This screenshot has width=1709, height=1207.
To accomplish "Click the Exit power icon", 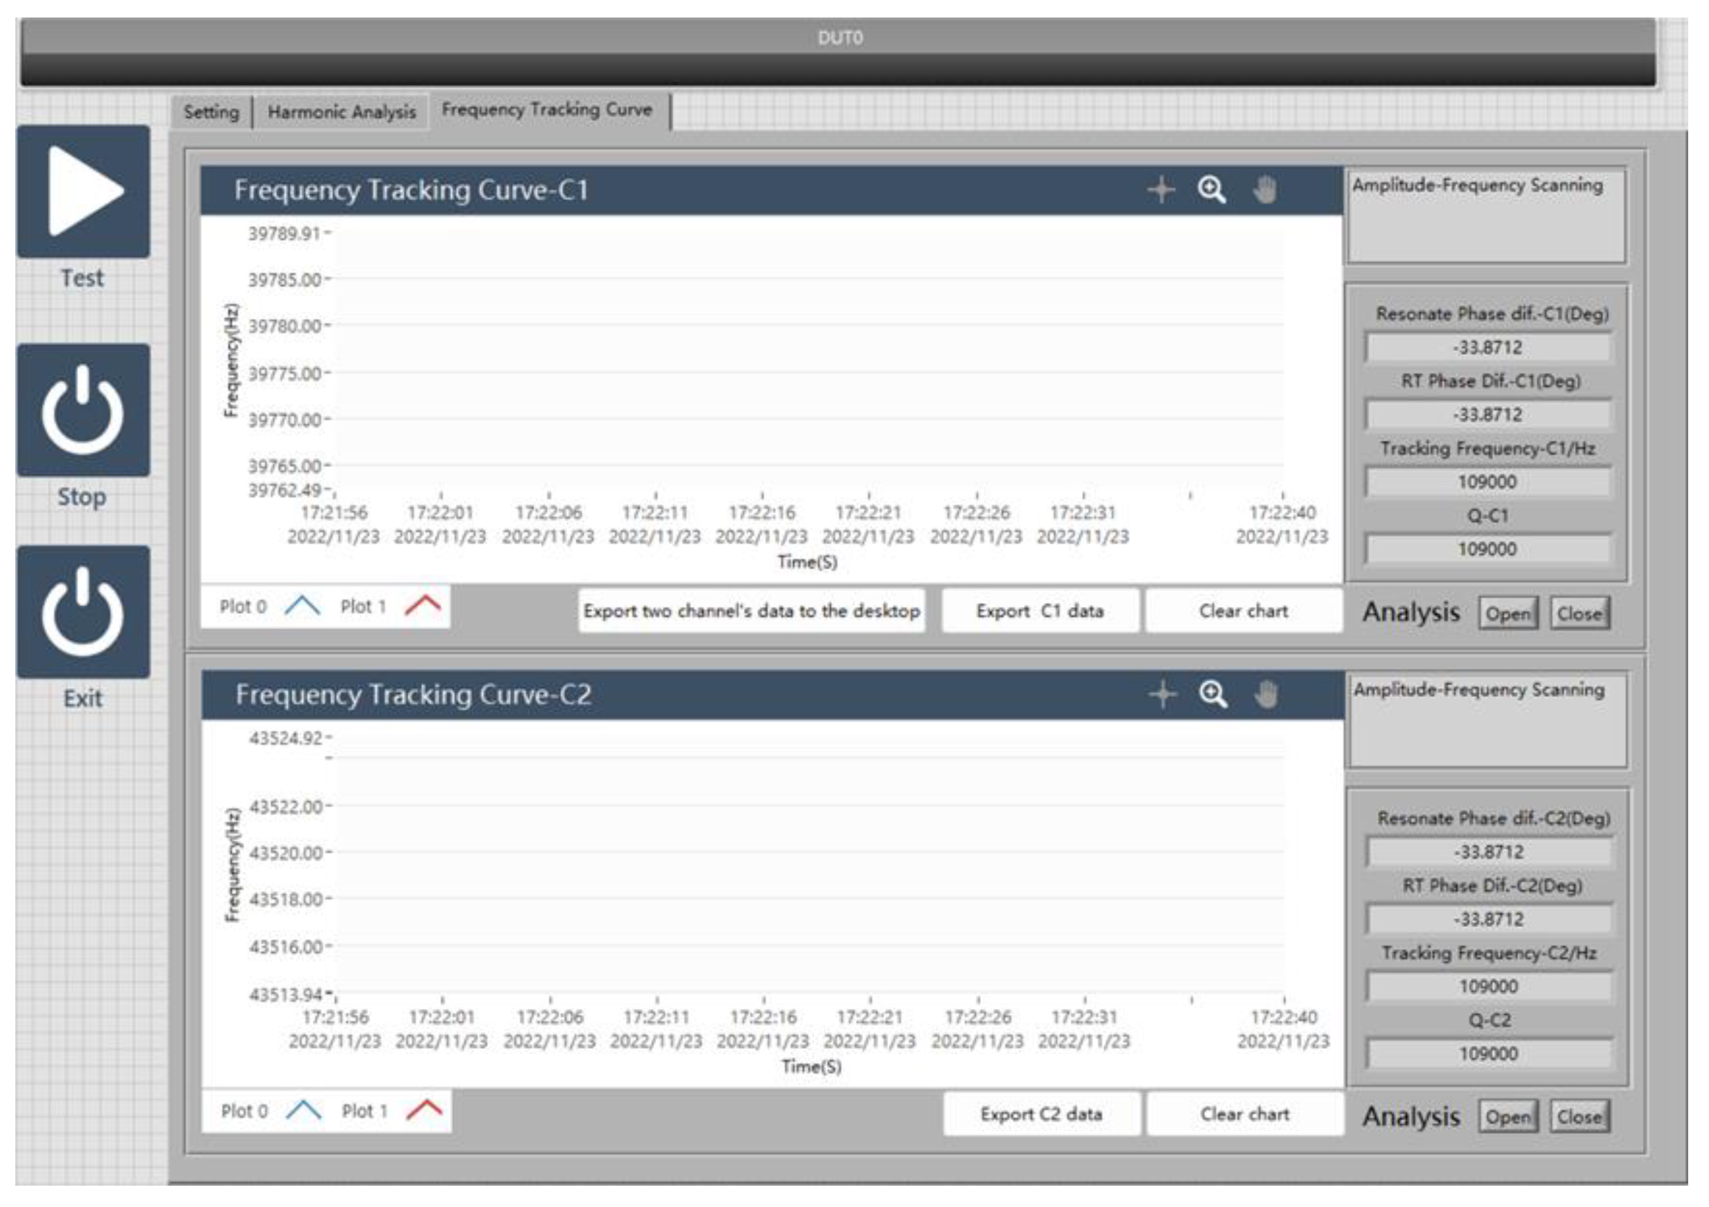I will [83, 612].
